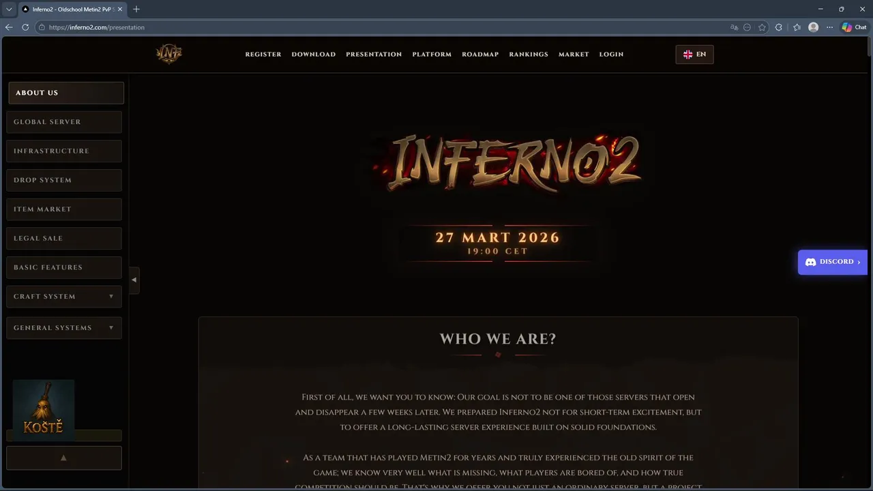Image resolution: width=873 pixels, height=491 pixels.
Task: Go to Legal Sale section
Action: [x=64, y=238]
